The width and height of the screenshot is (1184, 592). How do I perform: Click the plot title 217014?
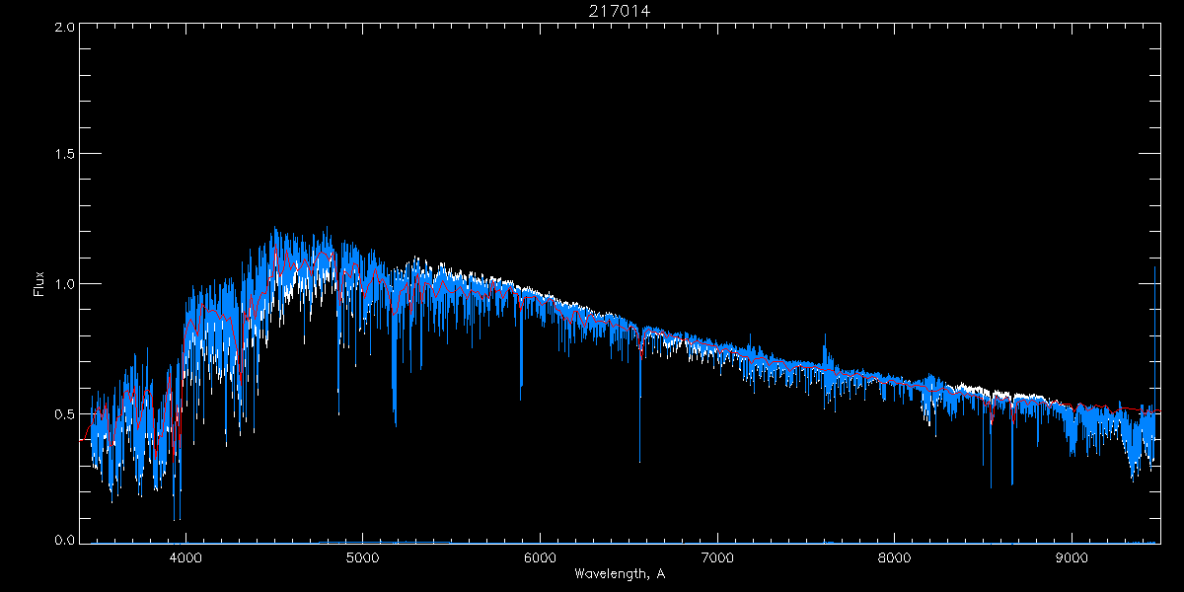point(620,11)
